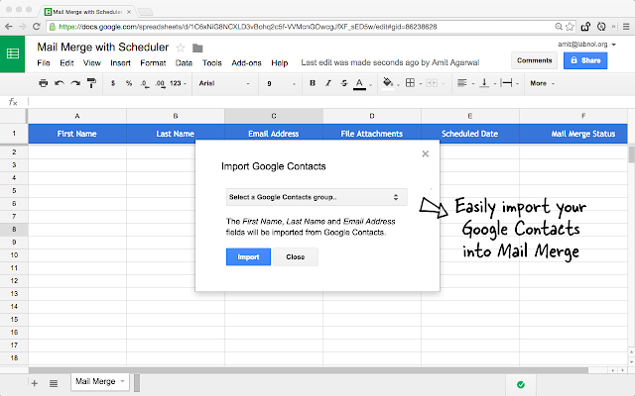
Task: Move document using the folder icon
Action: pyautogui.click(x=197, y=49)
